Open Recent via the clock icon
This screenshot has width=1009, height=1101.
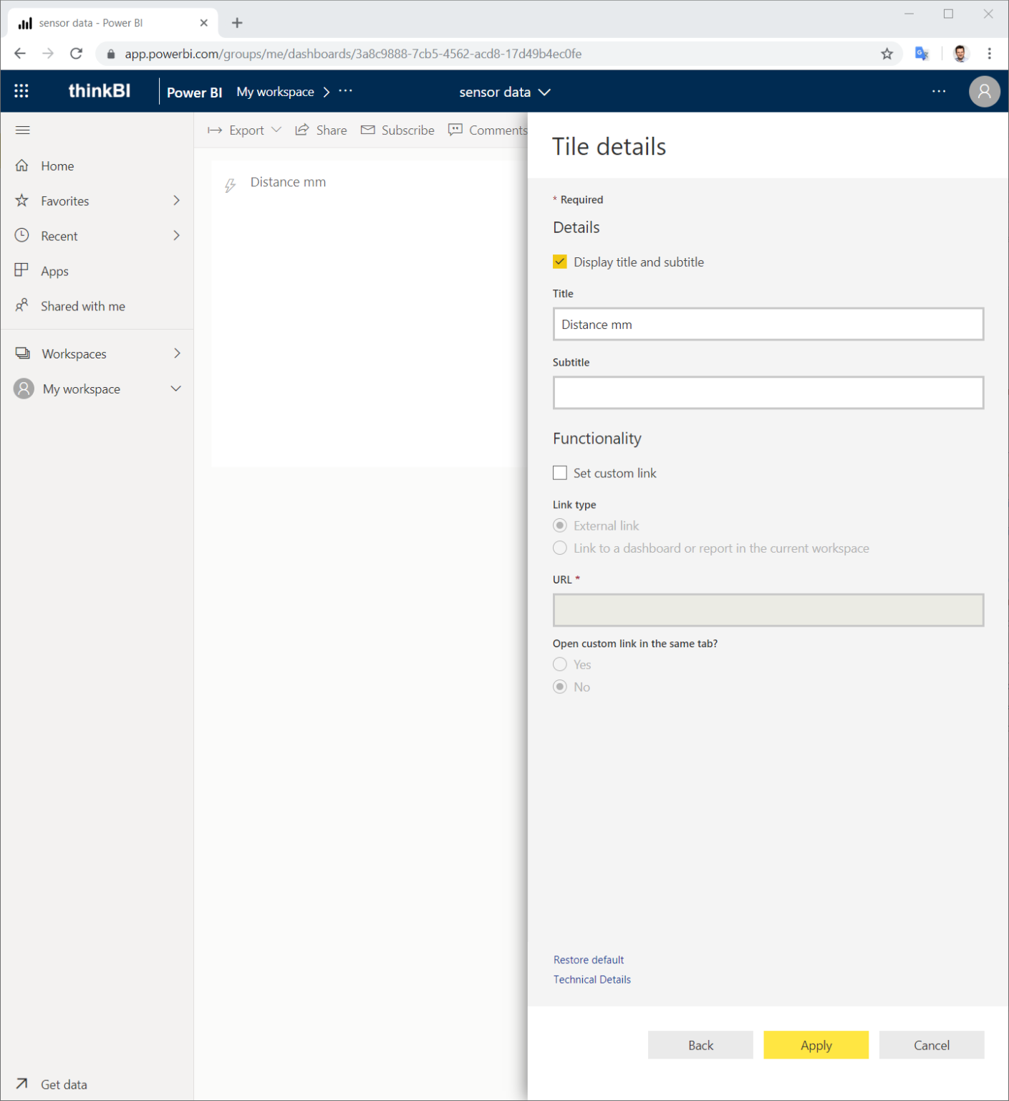pos(22,235)
